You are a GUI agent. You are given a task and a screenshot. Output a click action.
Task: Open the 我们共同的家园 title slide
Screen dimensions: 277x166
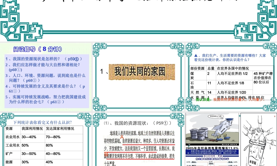click(138, 77)
